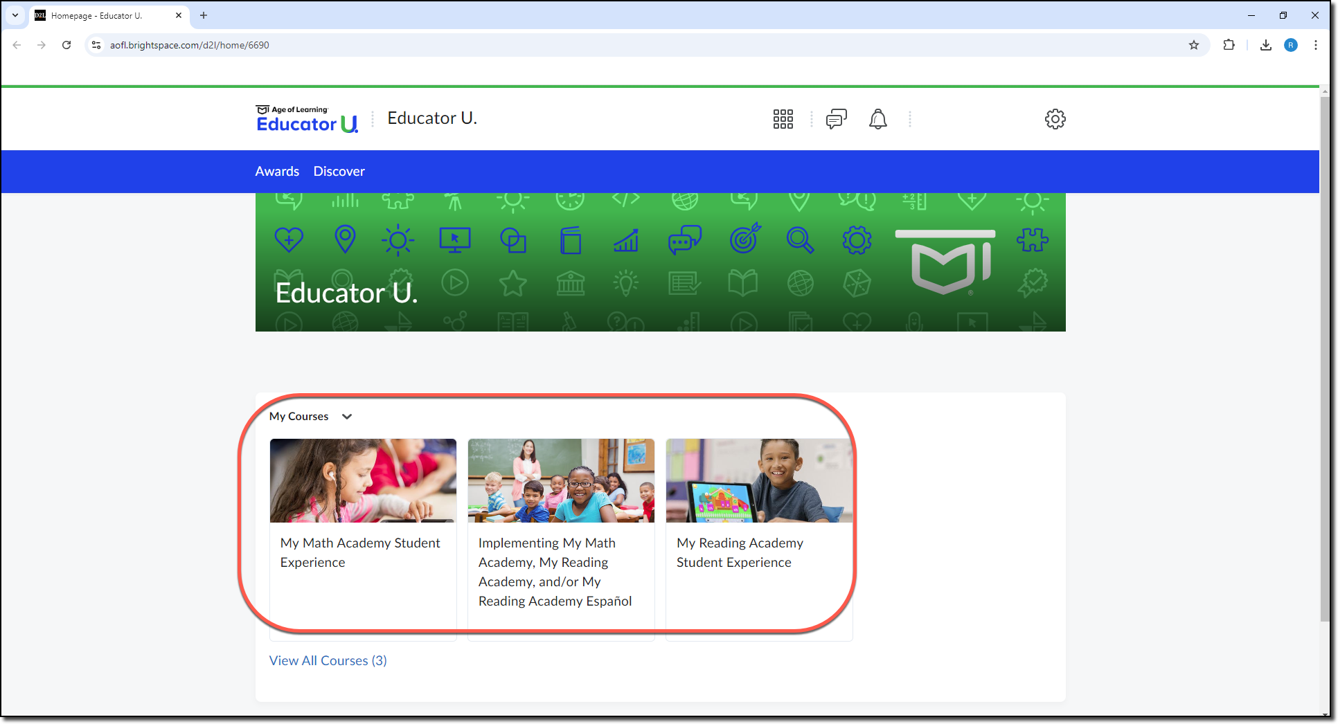Click the Educator U logo

pyautogui.click(x=307, y=119)
